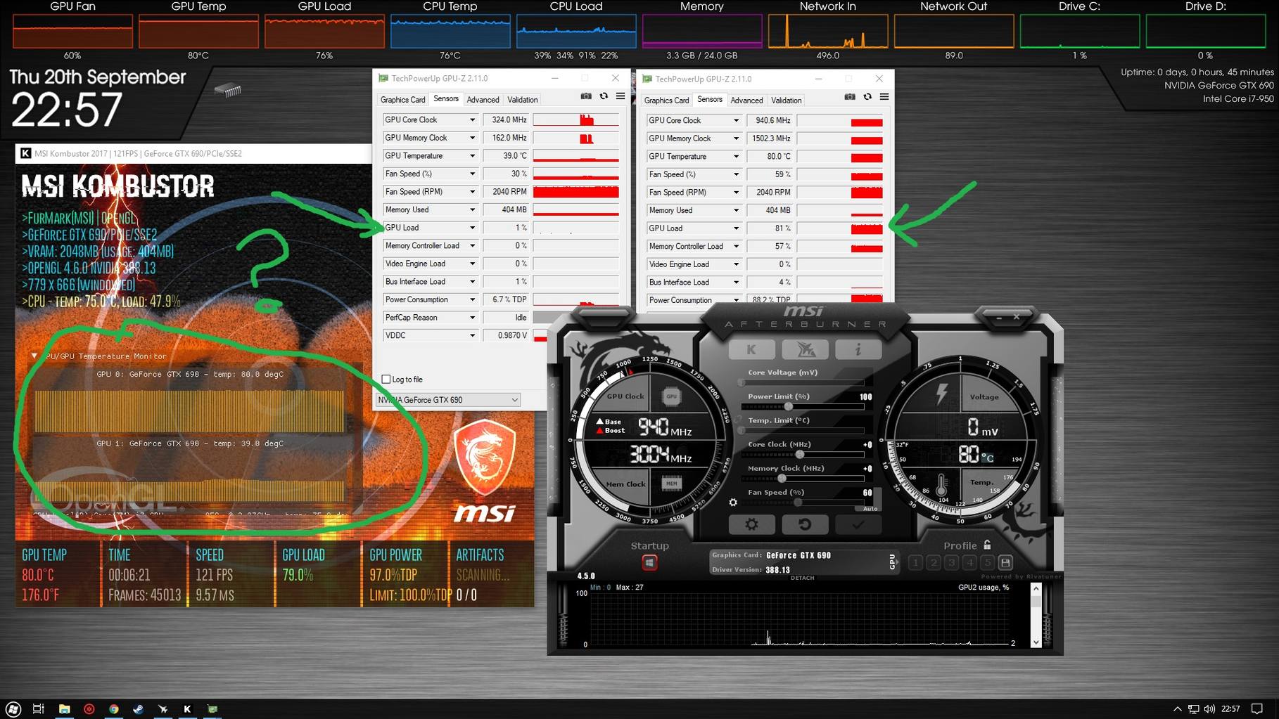Switch to MSI Afterburner jet taskbar icon
The image size is (1279, 719).
click(x=163, y=708)
